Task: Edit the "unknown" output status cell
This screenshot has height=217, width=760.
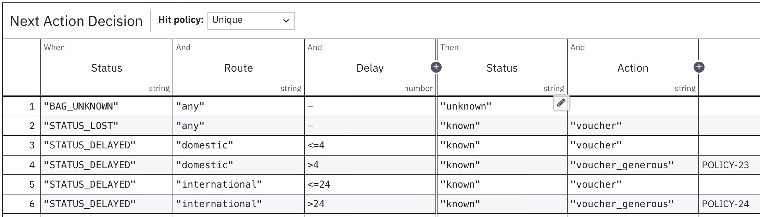Action: click(502, 106)
